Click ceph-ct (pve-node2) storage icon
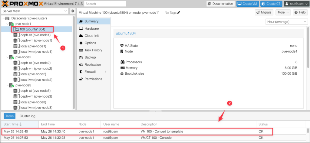 (16, 63)
